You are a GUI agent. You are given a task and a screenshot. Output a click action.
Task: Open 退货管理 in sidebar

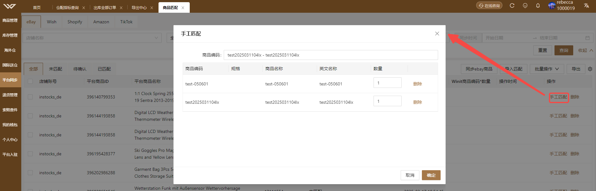tap(10, 95)
